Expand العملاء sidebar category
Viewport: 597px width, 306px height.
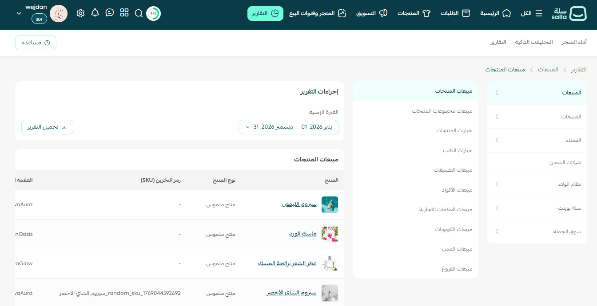click(x=537, y=140)
